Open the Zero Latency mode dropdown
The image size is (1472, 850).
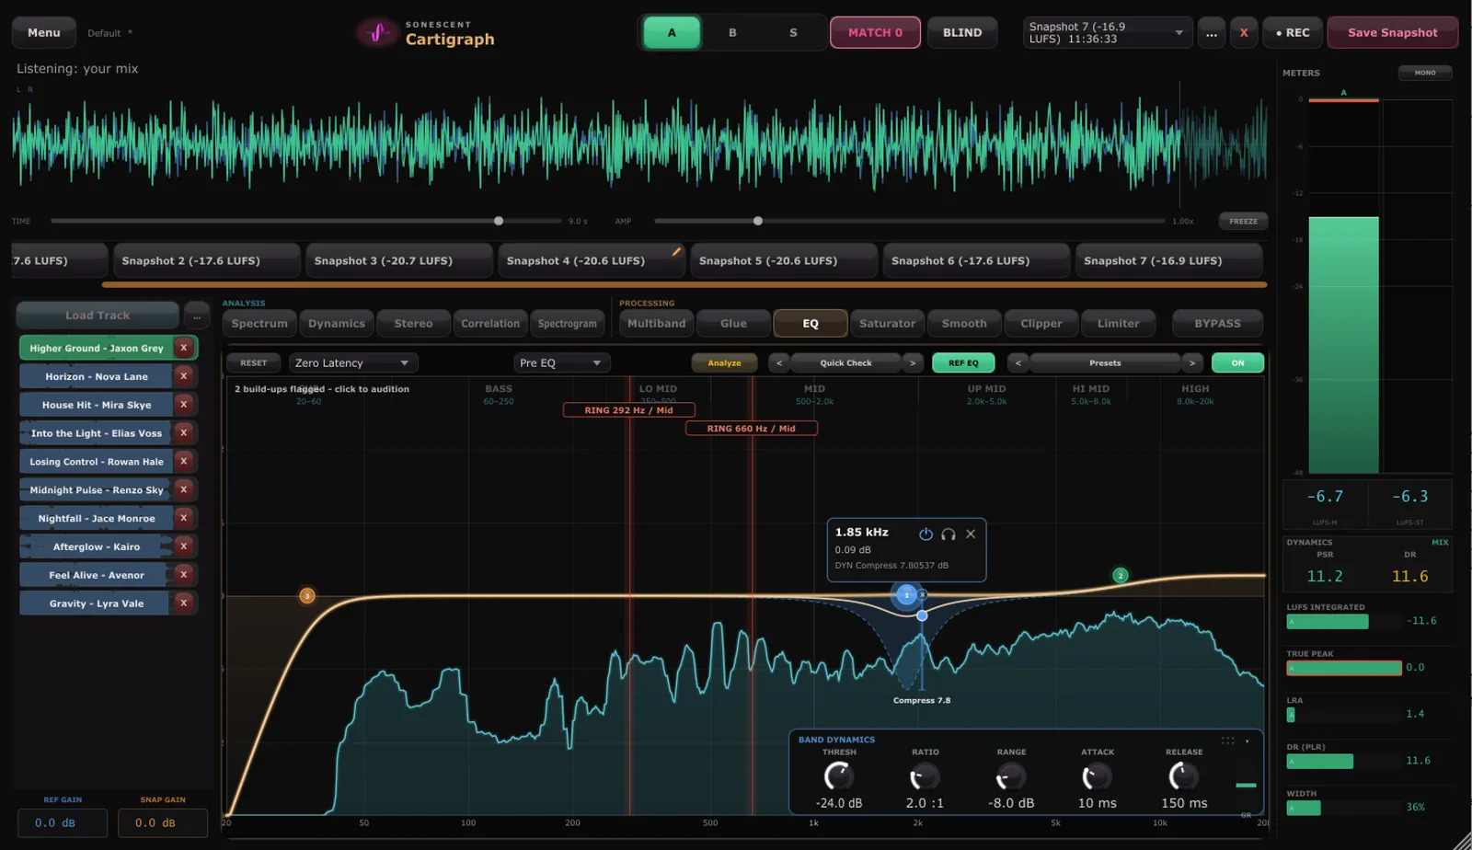[353, 362]
